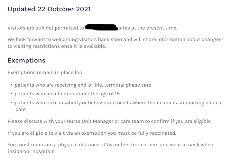Select the end-of-life, terminal phase care bullet
This screenshot has height=161, width=231.
pos(83,85)
